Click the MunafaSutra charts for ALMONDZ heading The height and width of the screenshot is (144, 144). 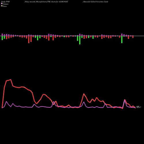click(x=46, y=2)
